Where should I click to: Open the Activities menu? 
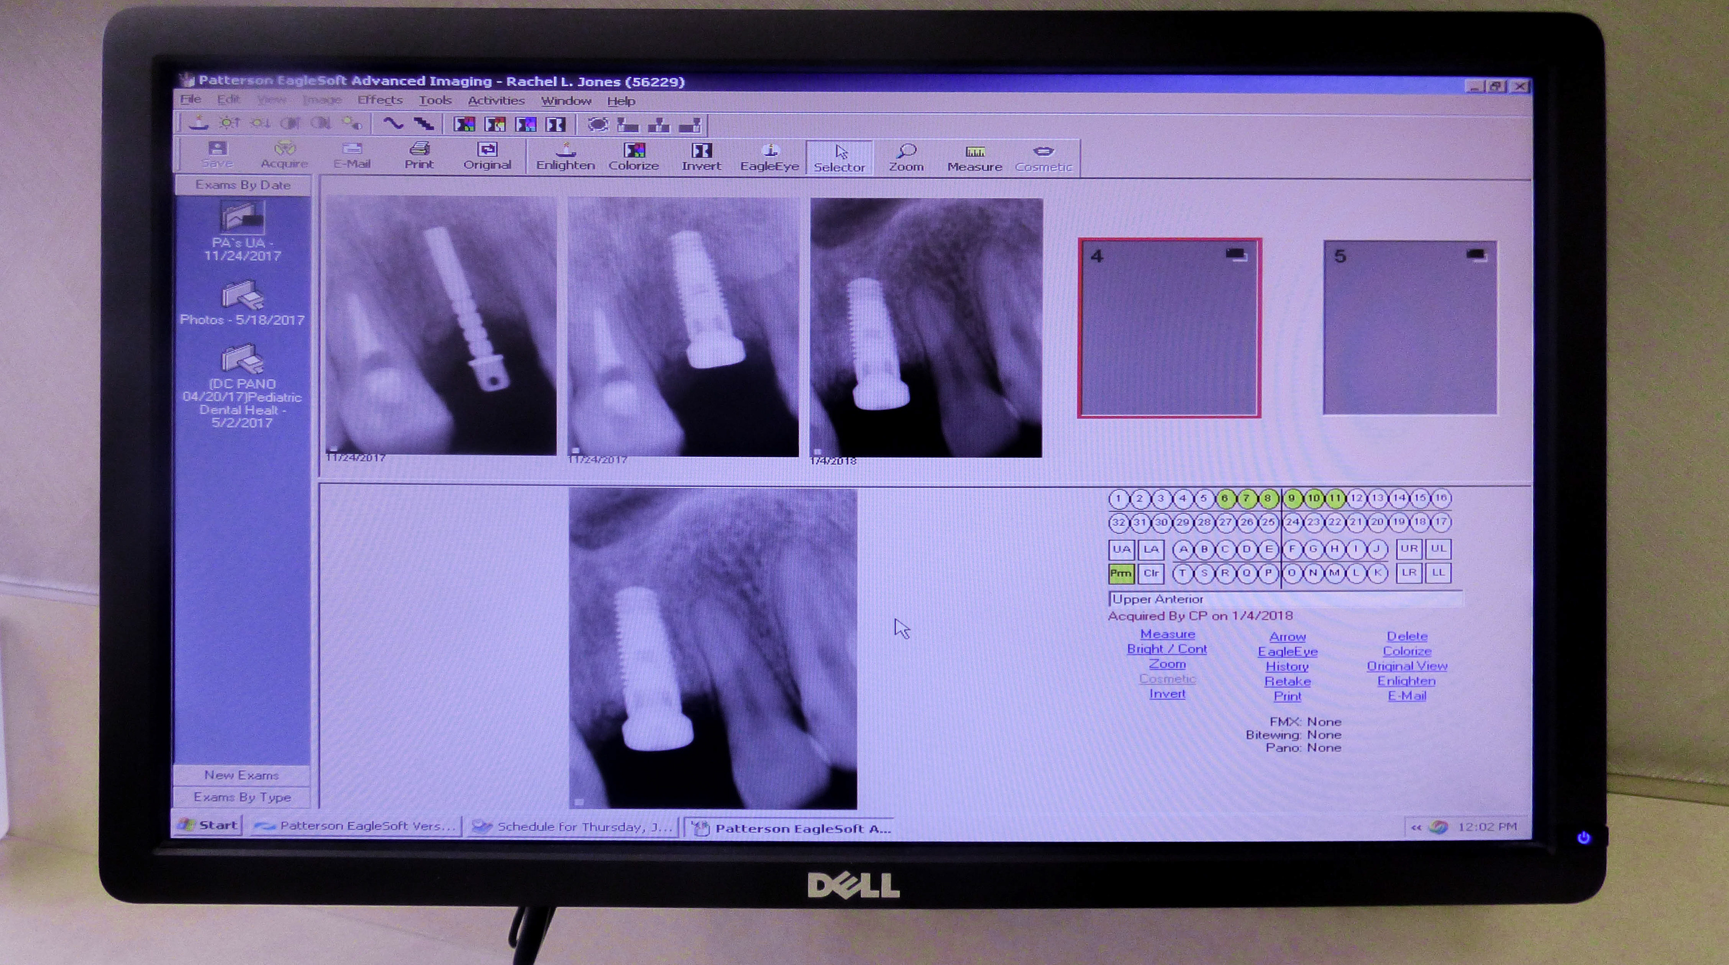(x=496, y=101)
